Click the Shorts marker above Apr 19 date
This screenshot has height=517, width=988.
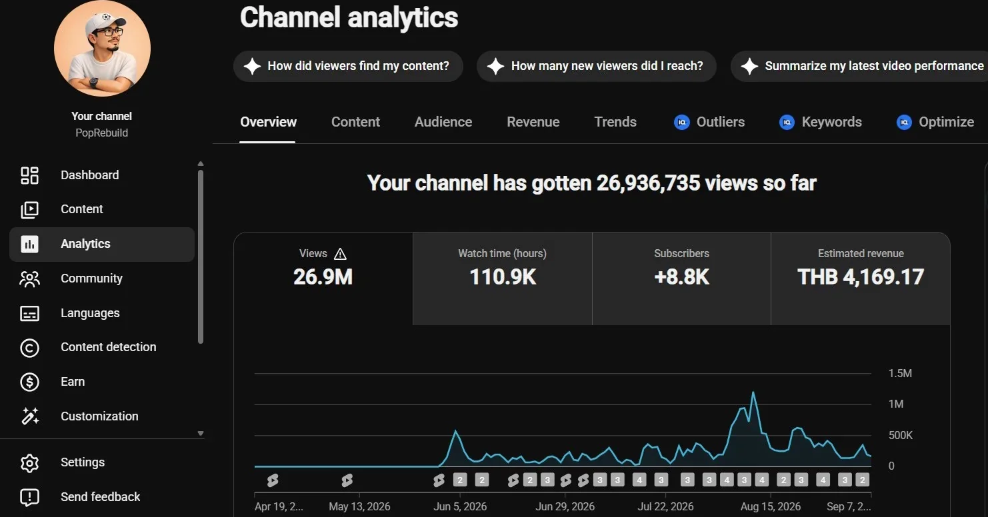coord(272,480)
